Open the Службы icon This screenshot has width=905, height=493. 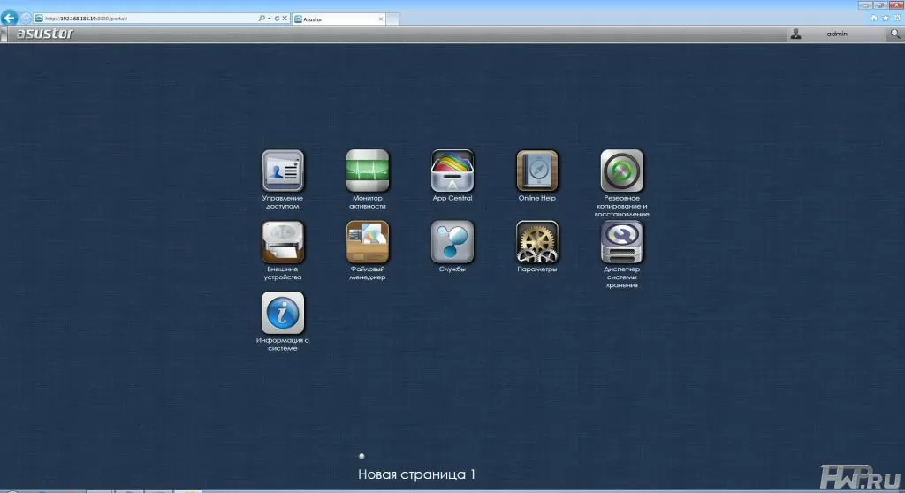(x=452, y=242)
